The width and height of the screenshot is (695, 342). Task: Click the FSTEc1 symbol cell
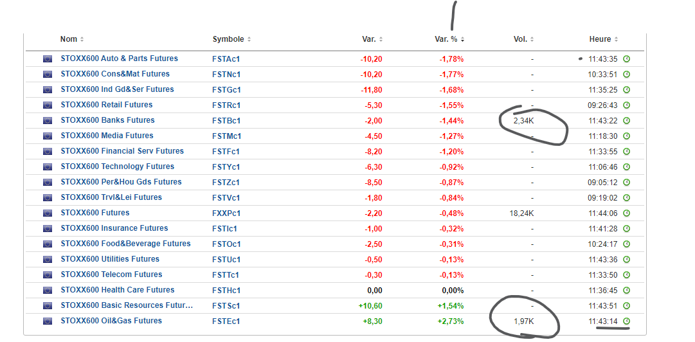pos(226,321)
